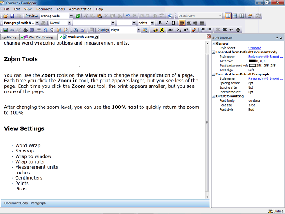This screenshot has width=285, height=214.
Task: Open the Normal character style dropdown
Action: point(69,23)
